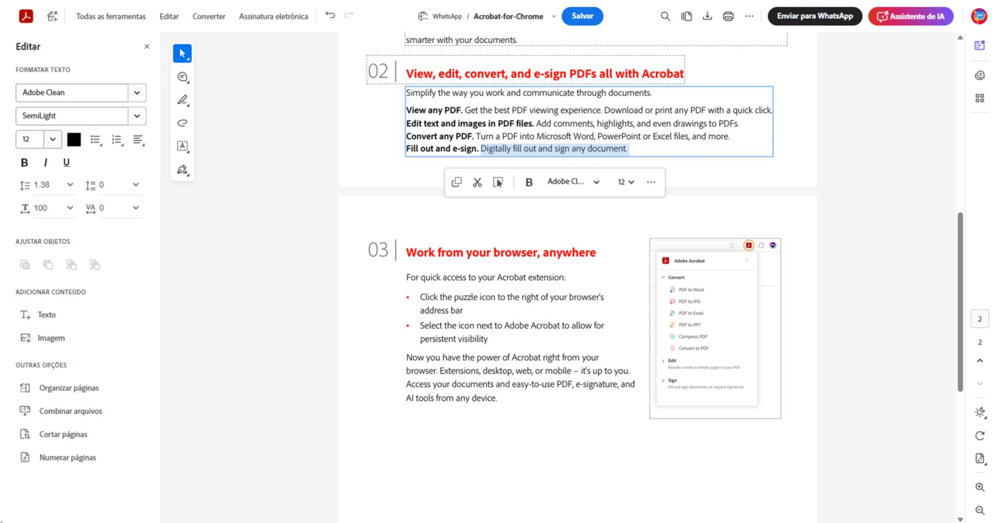Viewport: 992px width, 523px height.
Task: Open the right sidebar comments panel icon
Action: 980,75
